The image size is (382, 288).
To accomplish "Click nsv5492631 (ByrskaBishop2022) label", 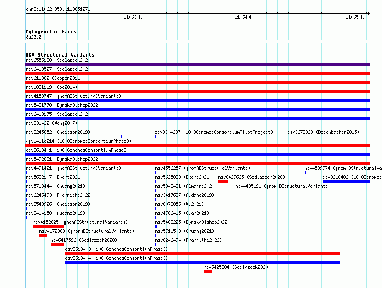I will click(x=63, y=159).
